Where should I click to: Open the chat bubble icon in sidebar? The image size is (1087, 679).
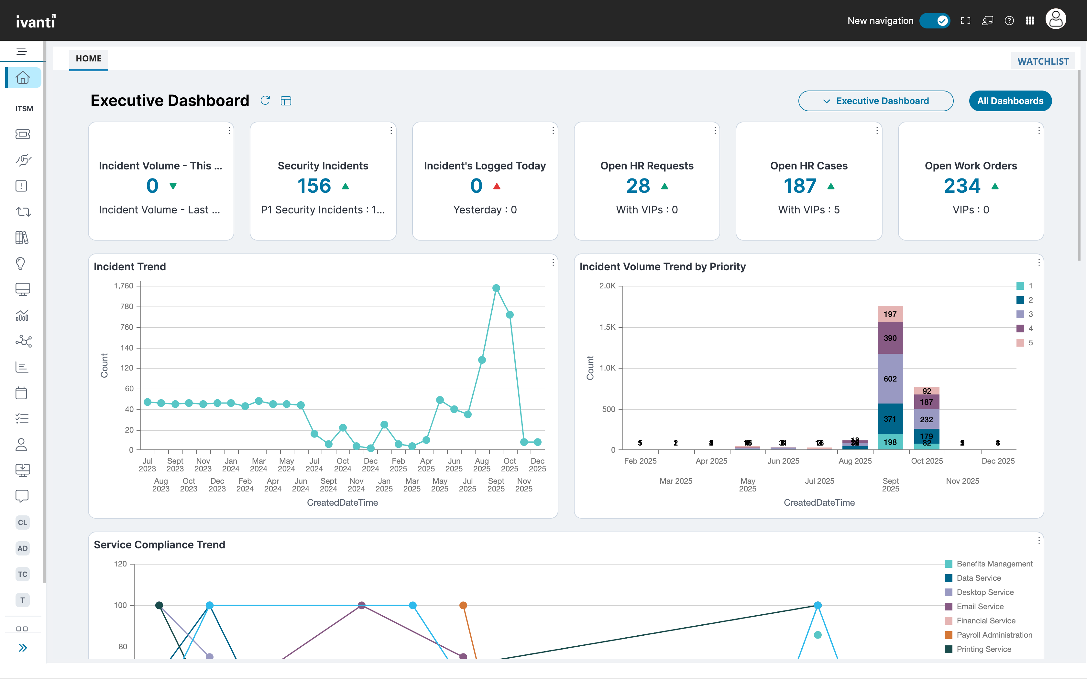pos(22,496)
